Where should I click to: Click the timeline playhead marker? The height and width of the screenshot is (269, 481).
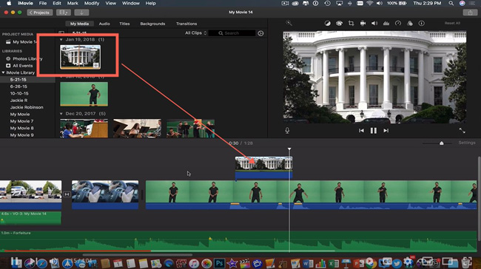[289, 149]
